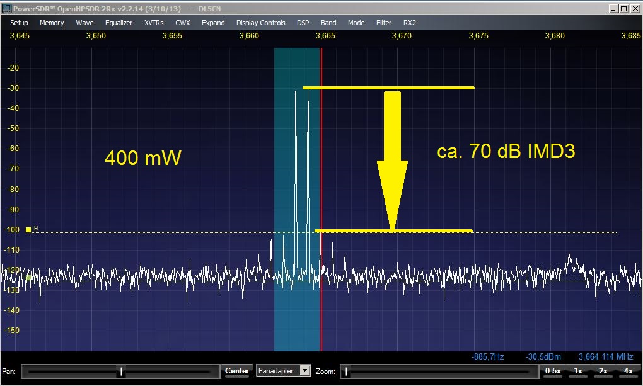Open the Mode menu
Viewport: 643px width, 386px height.
click(x=356, y=23)
